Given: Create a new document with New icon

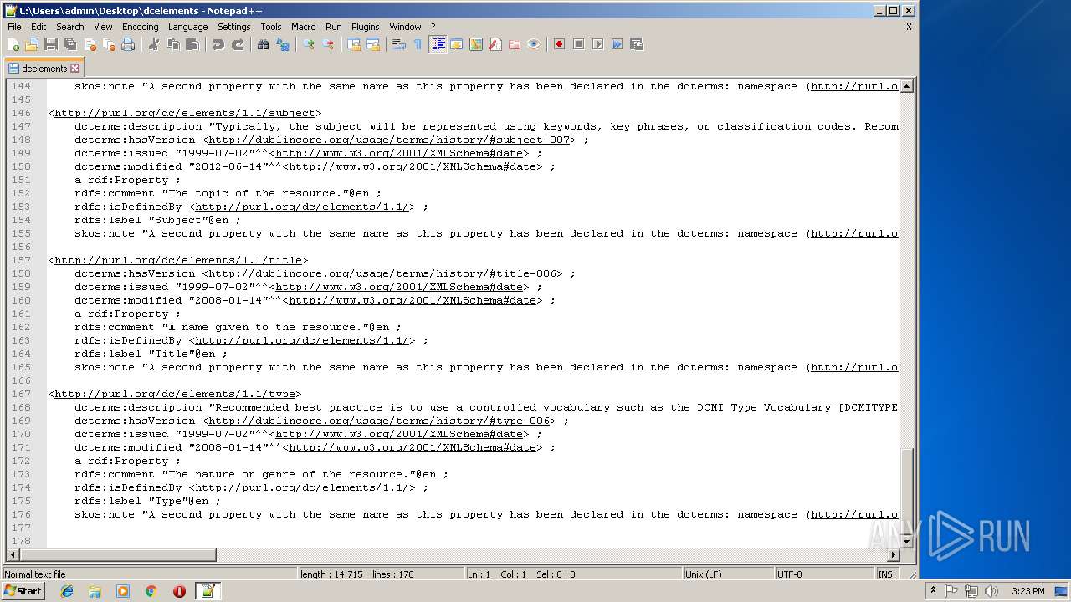Looking at the screenshot, I should coord(13,44).
